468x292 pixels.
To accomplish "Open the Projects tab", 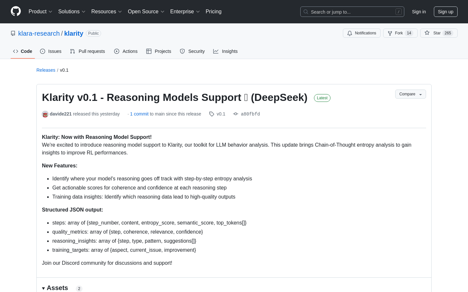I will click(x=159, y=51).
